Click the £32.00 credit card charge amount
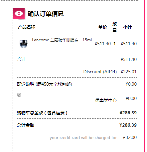147x152 pixels. pos(130,138)
